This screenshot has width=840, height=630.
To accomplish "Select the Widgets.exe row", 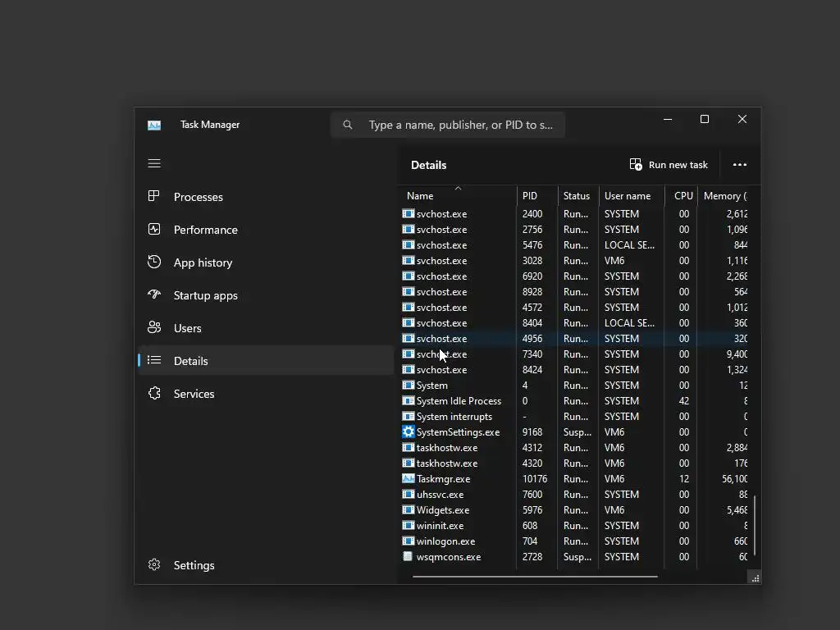I will point(574,510).
